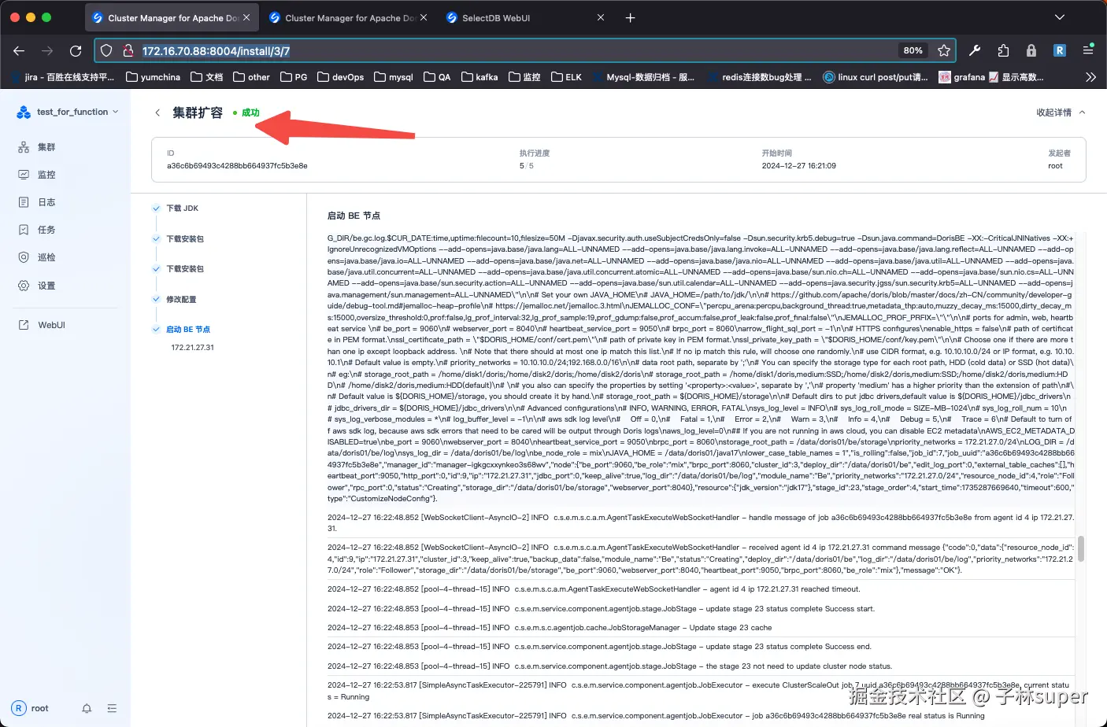Click the browser forward arrow
Image resolution: width=1107 pixels, height=727 pixels.
47,50
